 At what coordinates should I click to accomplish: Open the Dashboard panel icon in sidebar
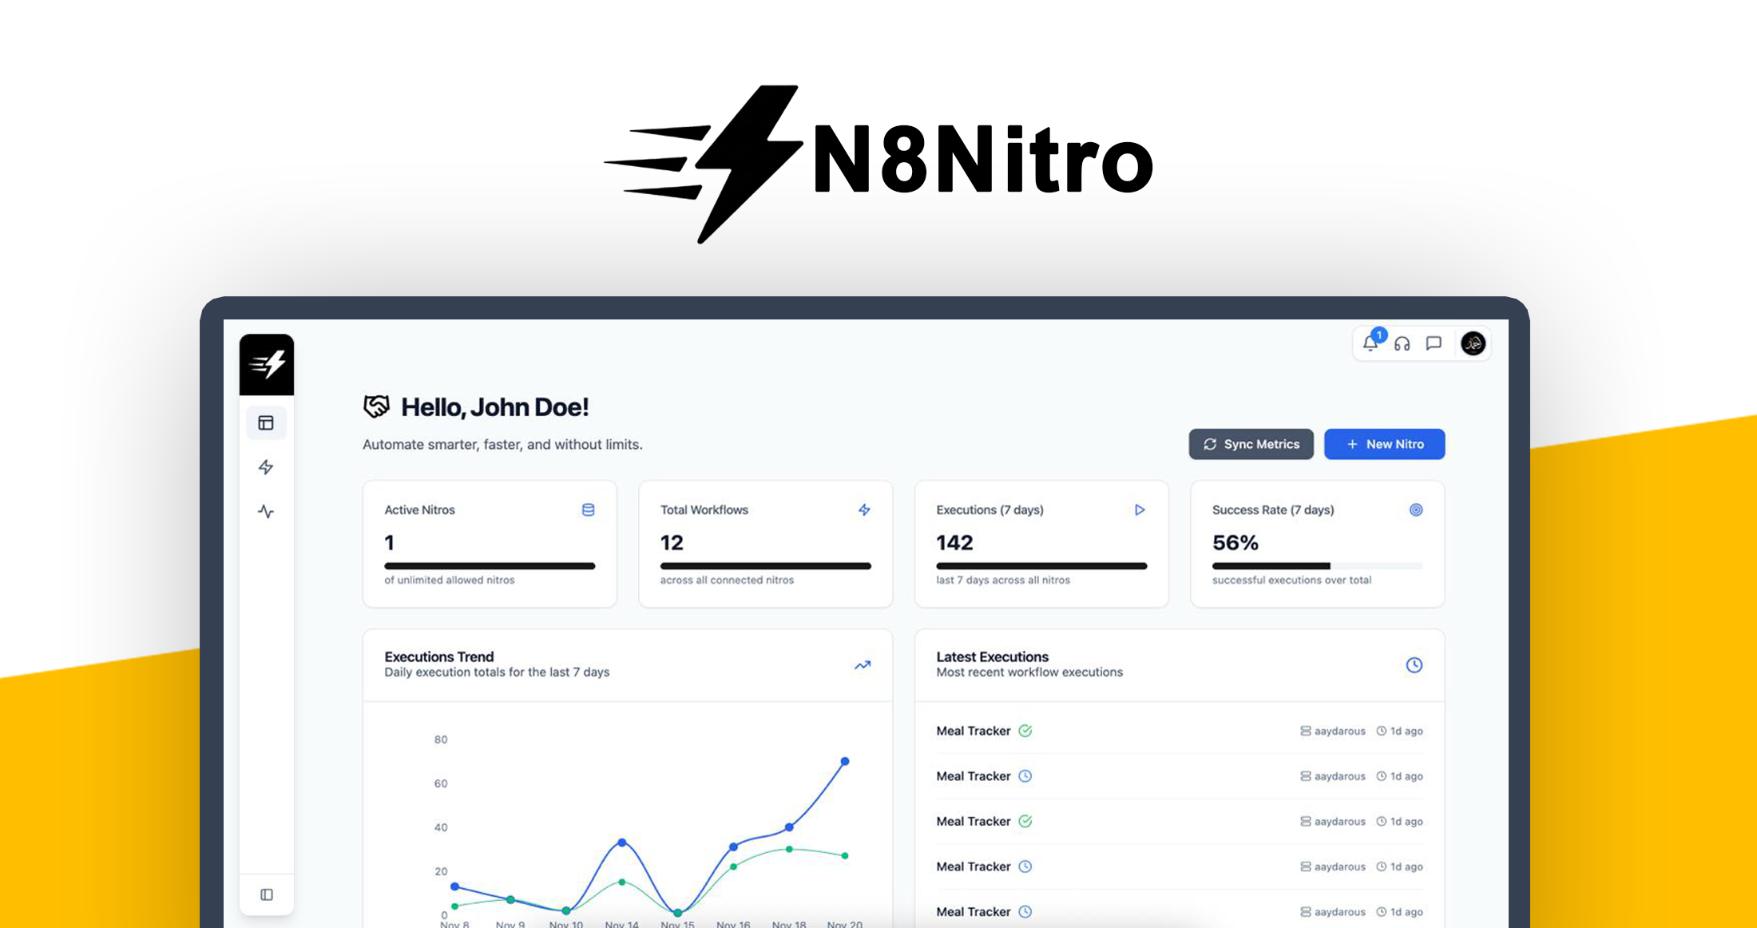tap(267, 423)
